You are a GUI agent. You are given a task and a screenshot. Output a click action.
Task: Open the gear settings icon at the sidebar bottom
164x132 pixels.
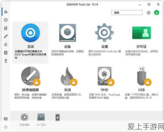(6, 127)
